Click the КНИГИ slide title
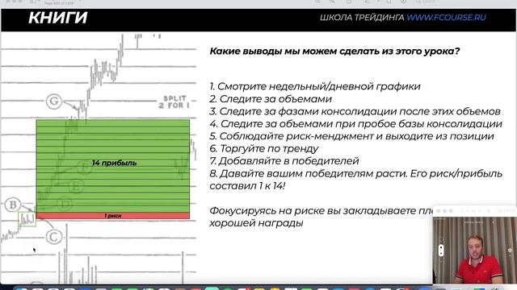This screenshot has width=517, height=290. point(57,18)
